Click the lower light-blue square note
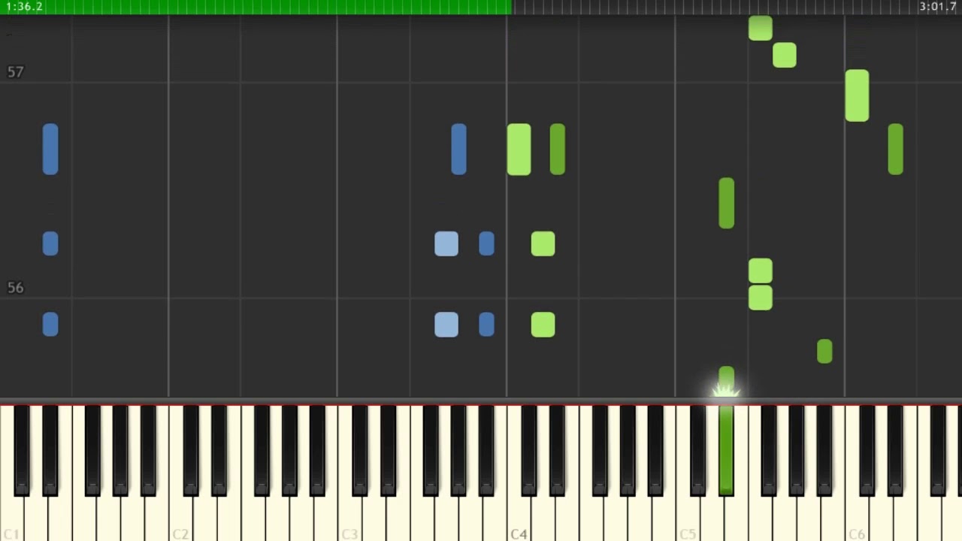This screenshot has height=541, width=962. 446,325
